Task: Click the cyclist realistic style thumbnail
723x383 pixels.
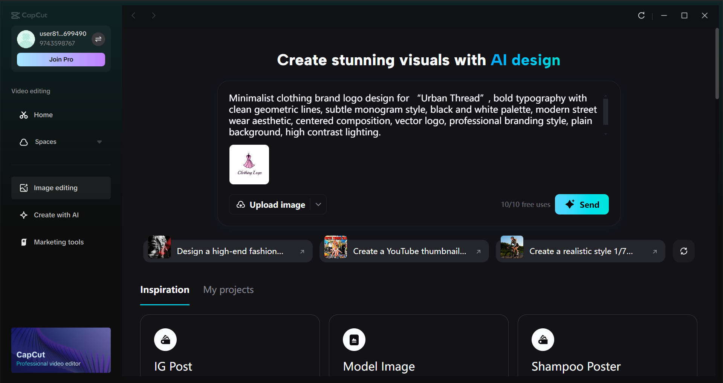Action: coord(512,247)
